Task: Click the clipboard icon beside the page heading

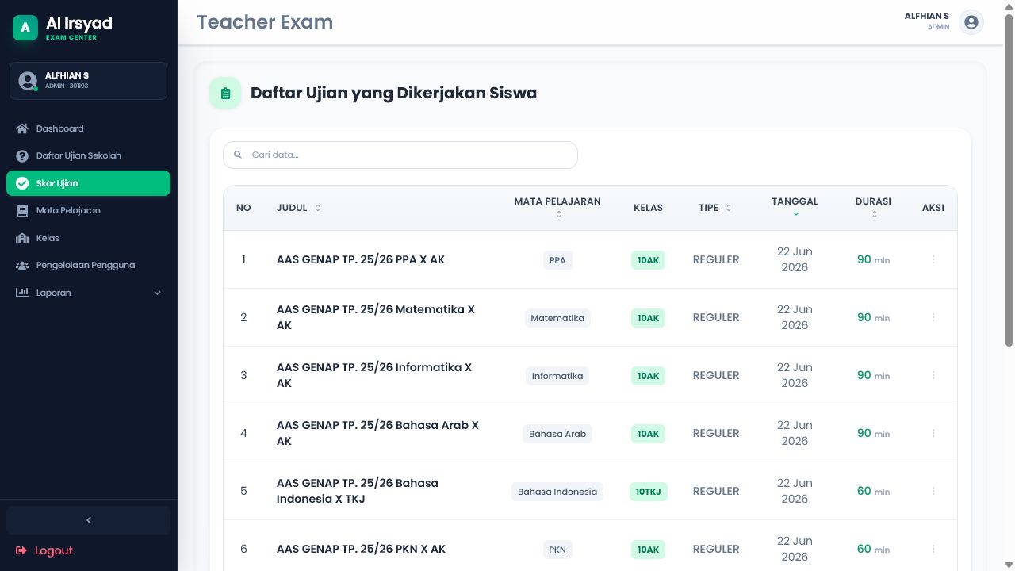Action: [225, 94]
